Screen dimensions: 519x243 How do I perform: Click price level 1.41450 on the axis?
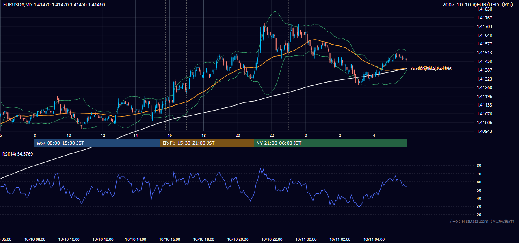coord(484,61)
